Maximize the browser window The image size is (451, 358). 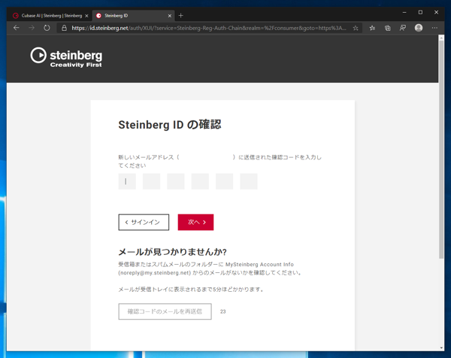(x=420, y=12)
